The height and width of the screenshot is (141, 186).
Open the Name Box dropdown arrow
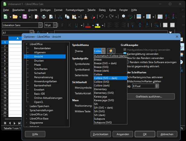pos(31,33)
